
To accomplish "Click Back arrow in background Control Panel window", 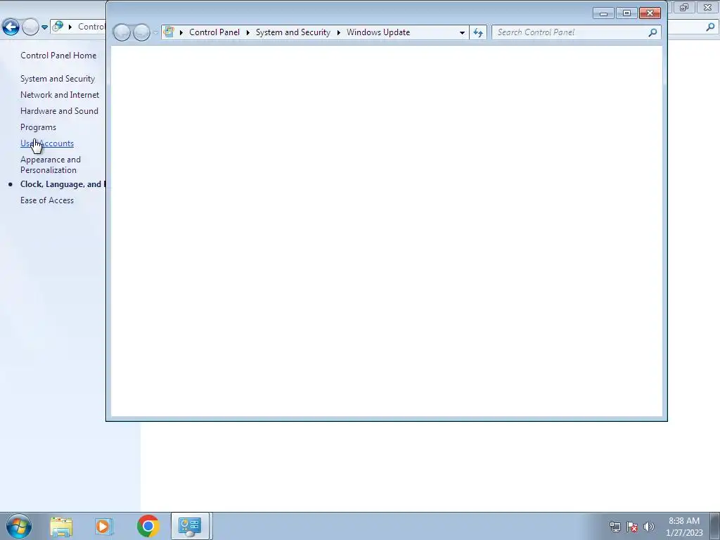I will [11, 27].
